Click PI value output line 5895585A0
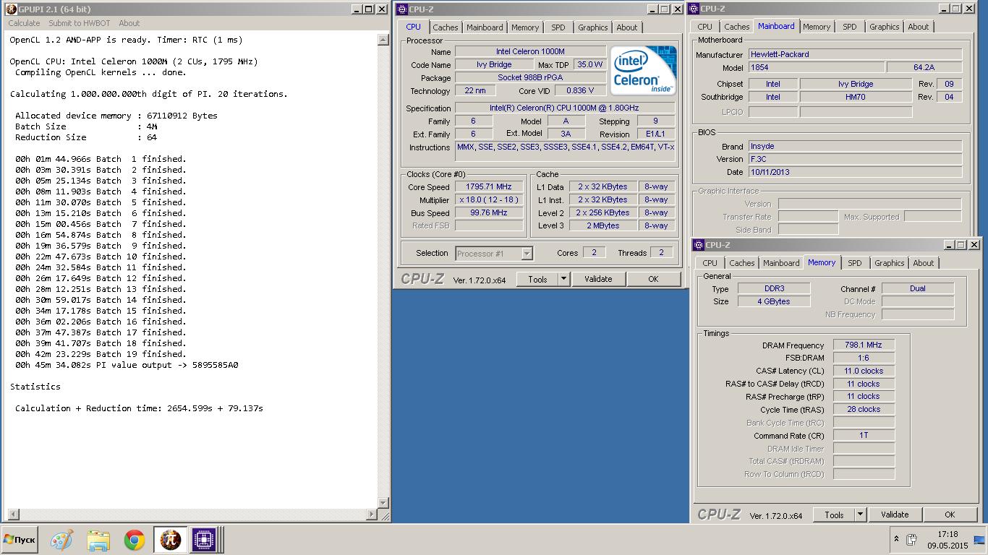This screenshot has height=555, width=988. [127, 365]
